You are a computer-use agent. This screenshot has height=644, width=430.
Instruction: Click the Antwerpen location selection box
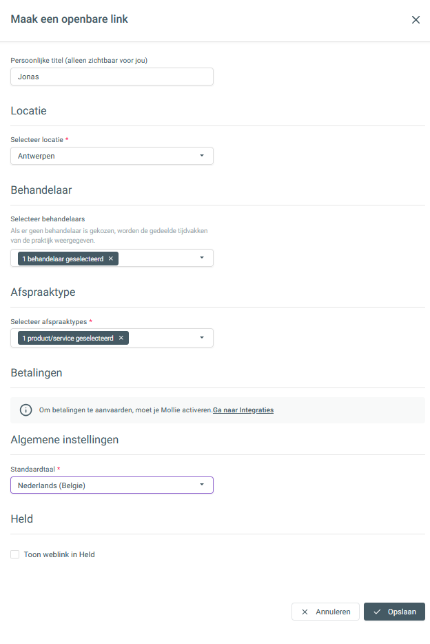coord(112,156)
